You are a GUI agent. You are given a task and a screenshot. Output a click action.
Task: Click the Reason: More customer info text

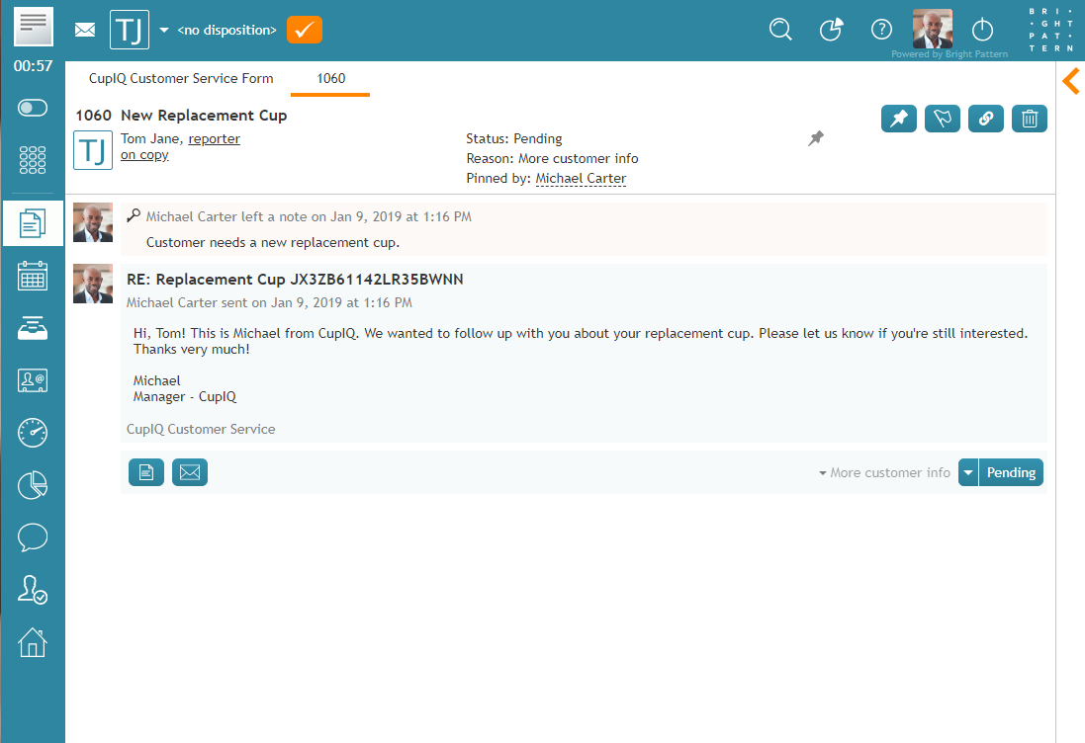tap(552, 158)
